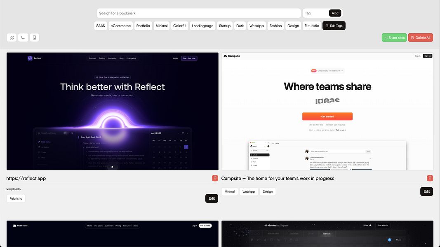The height and width of the screenshot is (247, 440).
Task: Click Start free trial in Reflect preview
Action: click(x=189, y=58)
